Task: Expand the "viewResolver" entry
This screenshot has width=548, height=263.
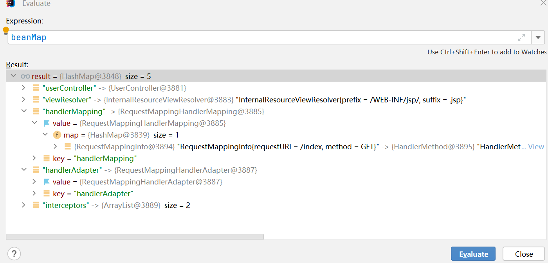Action: 23,100
